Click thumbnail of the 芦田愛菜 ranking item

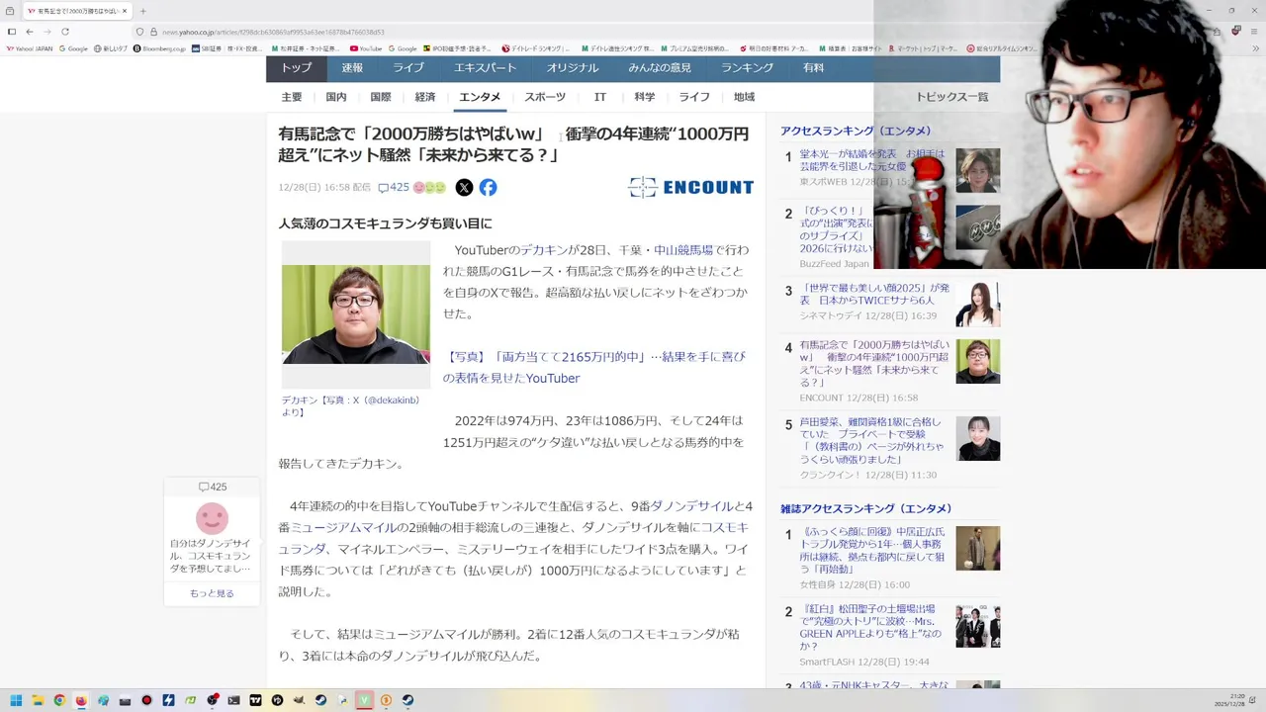point(977,438)
